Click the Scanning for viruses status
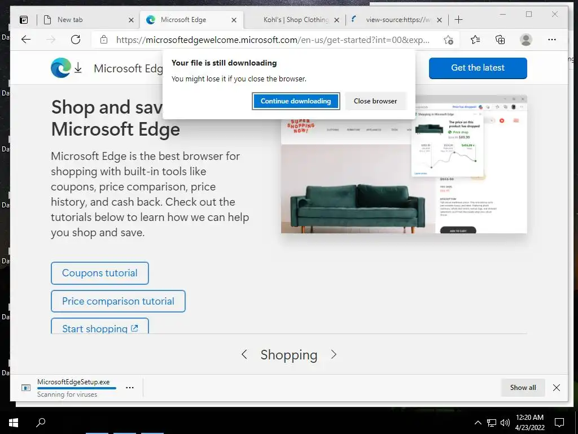578x434 pixels. (x=67, y=394)
